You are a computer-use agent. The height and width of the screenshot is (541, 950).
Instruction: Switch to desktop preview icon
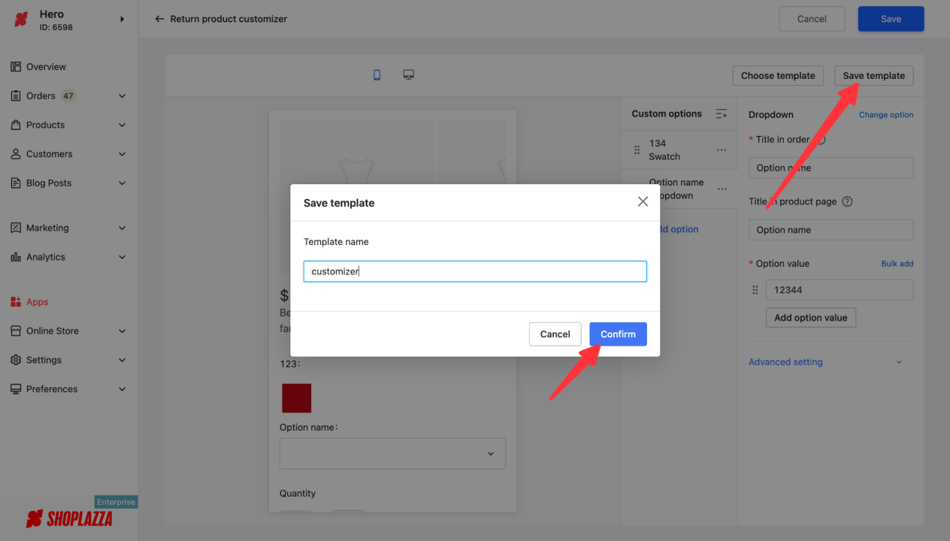(x=409, y=75)
